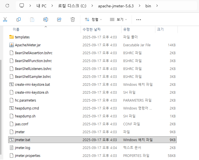
Task: Open the 보기 view dropdown
Action: [118, 19]
